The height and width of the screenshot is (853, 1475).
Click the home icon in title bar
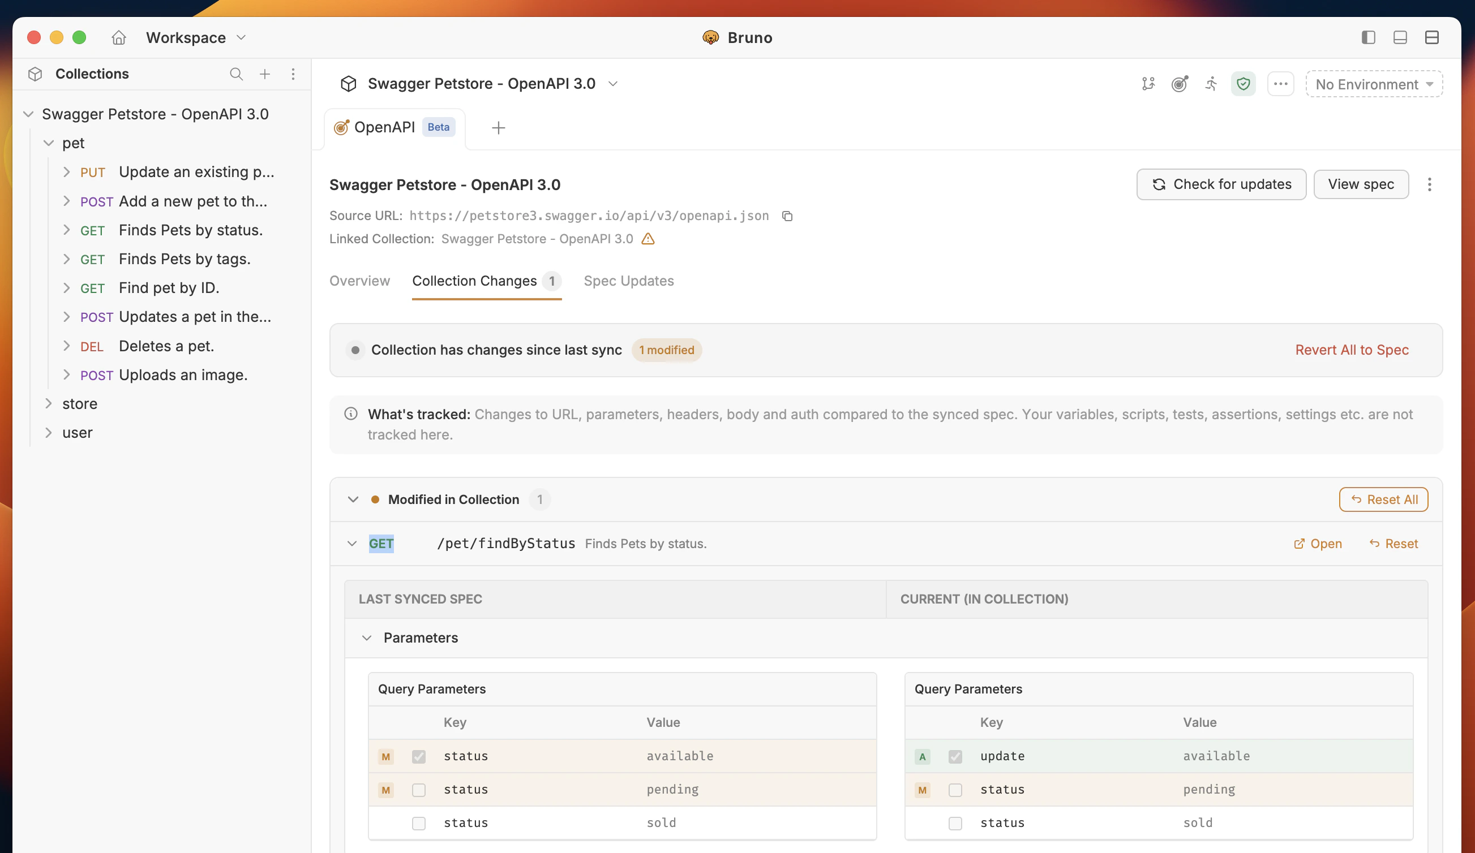pos(119,37)
